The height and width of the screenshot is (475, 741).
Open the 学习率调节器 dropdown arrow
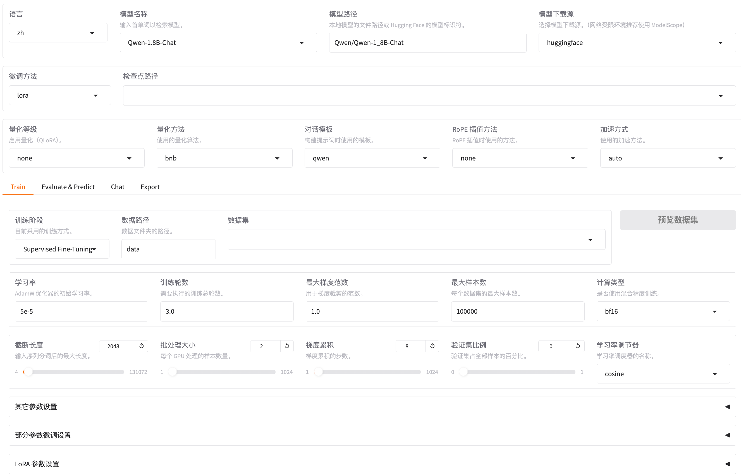point(715,373)
